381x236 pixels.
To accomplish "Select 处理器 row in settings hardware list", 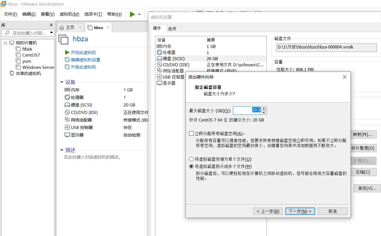I will point(211,52).
